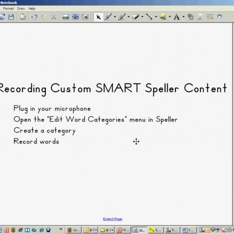Click the greyed transparency tool icon
The width and height of the screenshot is (234, 234).
[x=200, y=17]
